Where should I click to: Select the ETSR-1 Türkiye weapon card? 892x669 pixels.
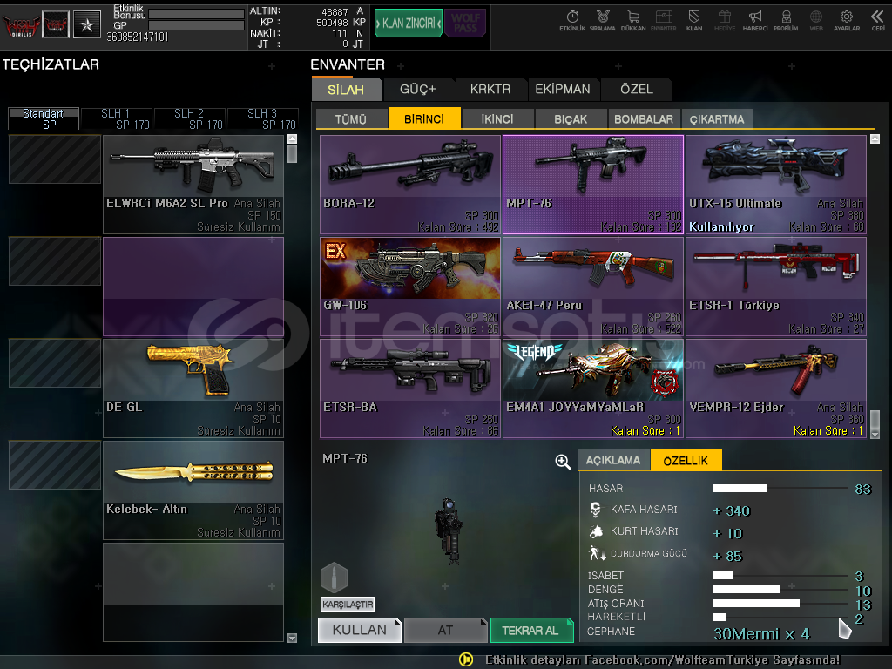[776, 287]
